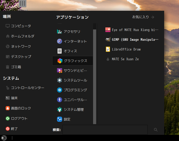Click the 端末 text
The width and height of the screenshot is (179, 141).
tap(14, 98)
